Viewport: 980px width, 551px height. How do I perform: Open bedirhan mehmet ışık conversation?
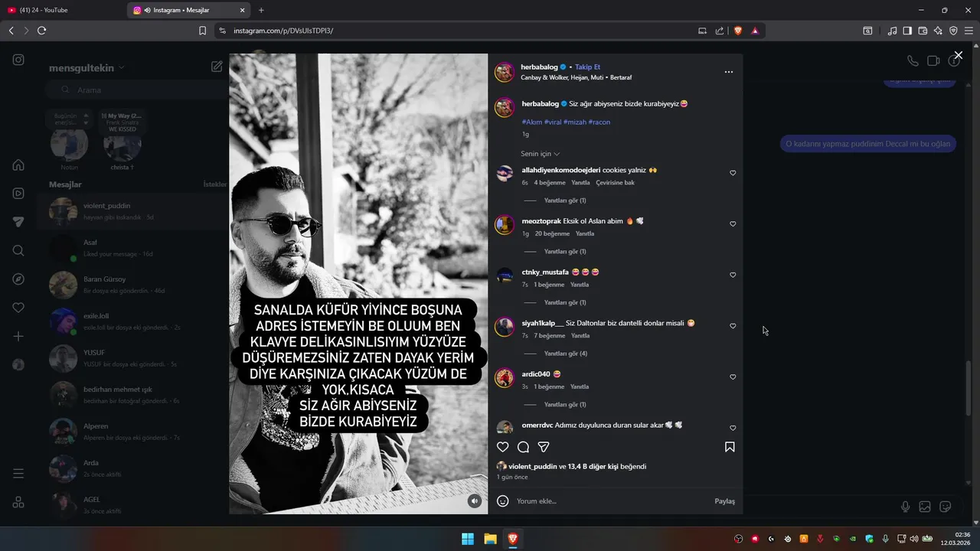click(134, 395)
